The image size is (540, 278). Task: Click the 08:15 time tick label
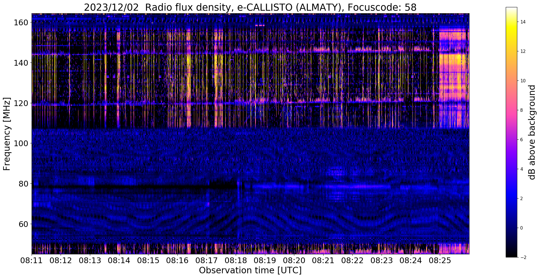[148, 260]
